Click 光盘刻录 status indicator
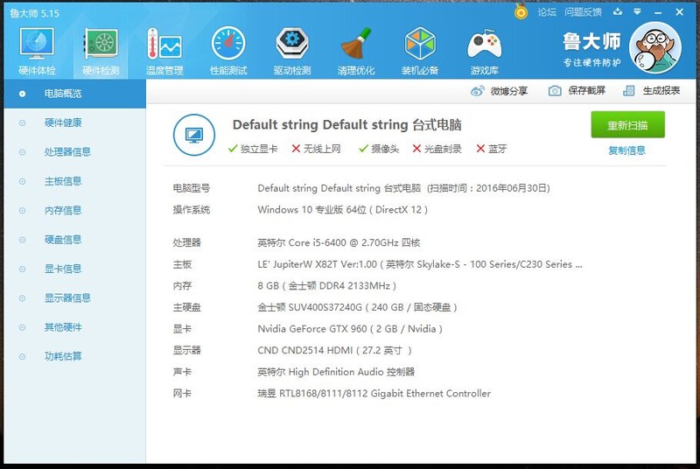The width and height of the screenshot is (700, 469). click(x=437, y=149)
